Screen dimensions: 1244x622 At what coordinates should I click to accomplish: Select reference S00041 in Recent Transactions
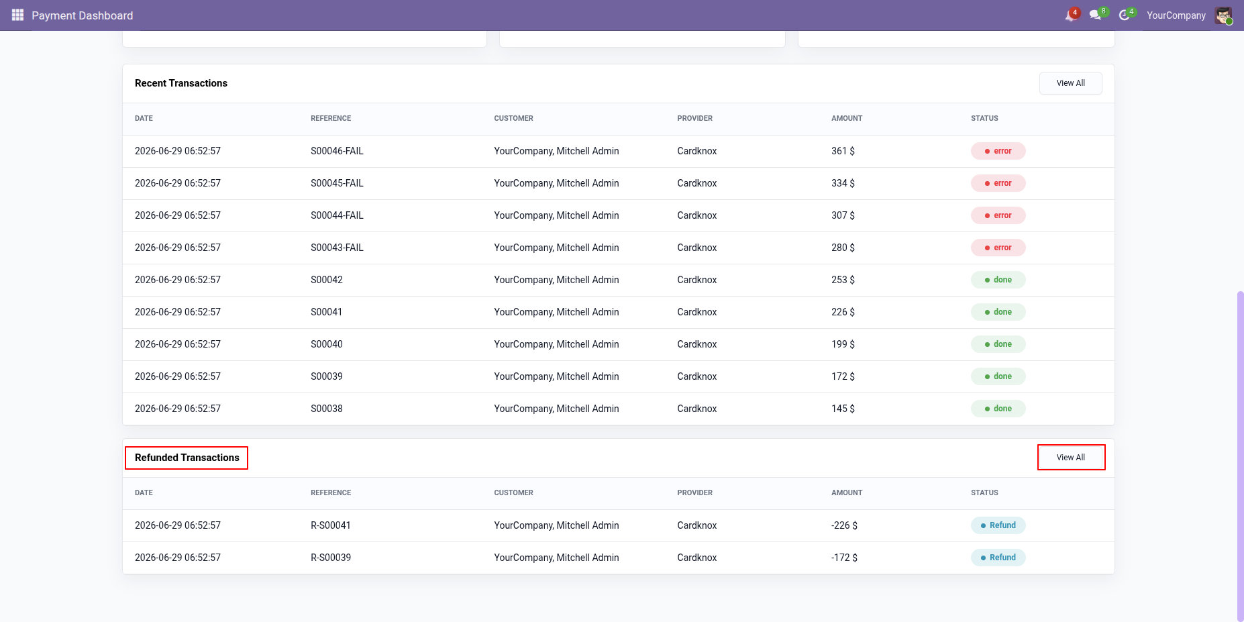click(327, 312)
